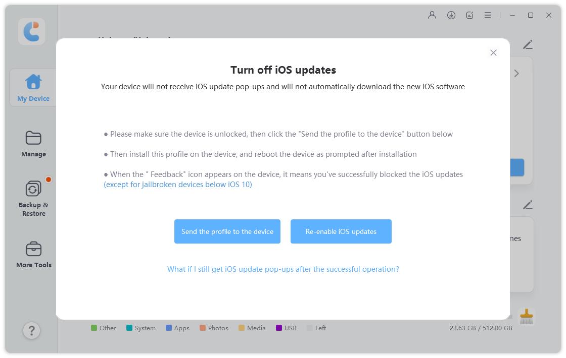Screen dimensions: 566x358
Task: Open More Tools toolbox
Action: point(33,255)
